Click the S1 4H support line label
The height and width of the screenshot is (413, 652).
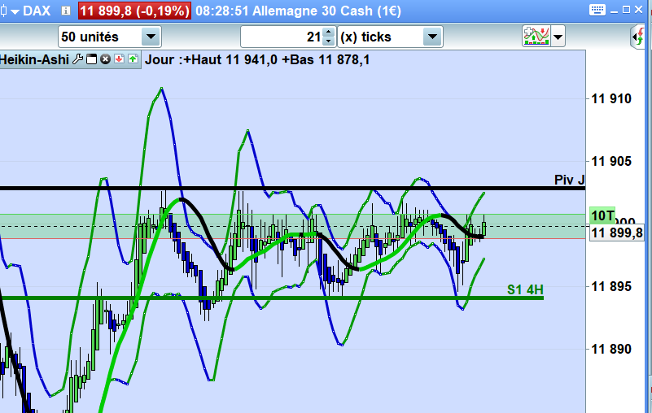click(x=525, y=289)
